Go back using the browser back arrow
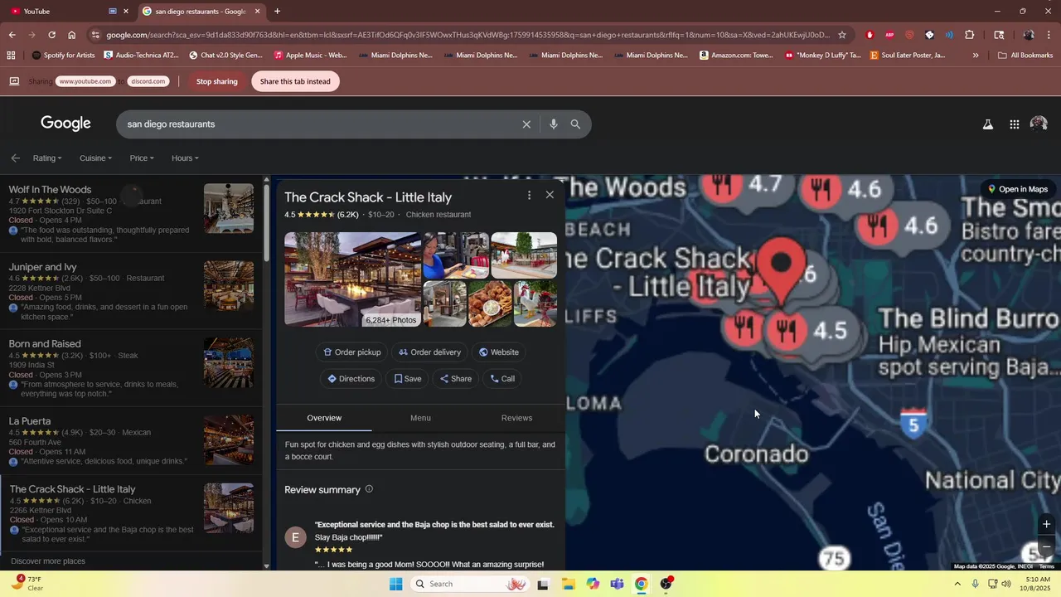The image size is (1061, 597). pos(12,35)
